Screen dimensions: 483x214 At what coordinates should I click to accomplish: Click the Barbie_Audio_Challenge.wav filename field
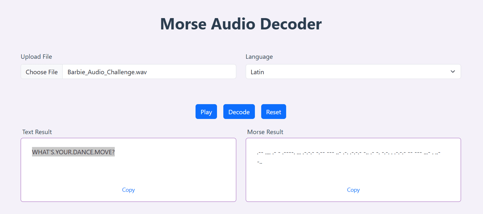(x=149, y=72)
